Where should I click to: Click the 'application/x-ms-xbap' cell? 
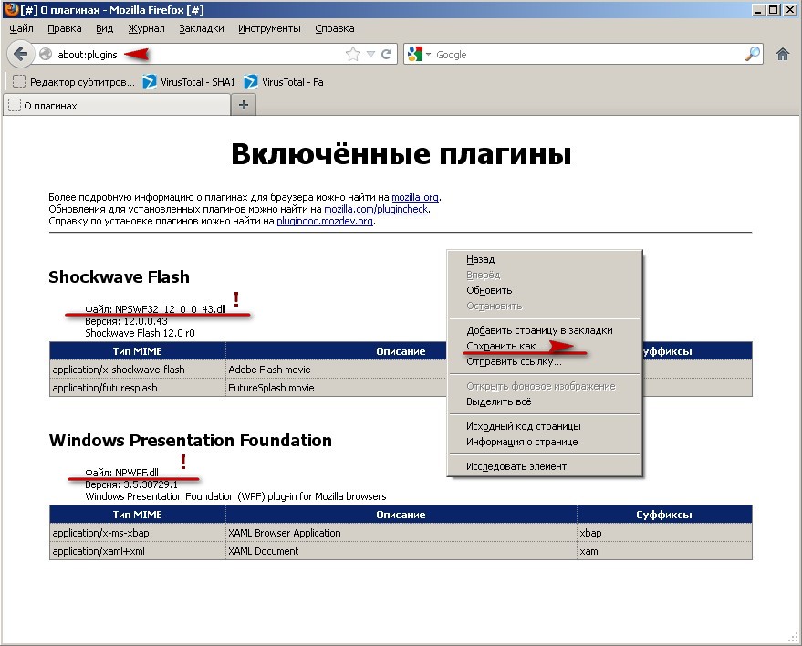click(x=138, y=533)
